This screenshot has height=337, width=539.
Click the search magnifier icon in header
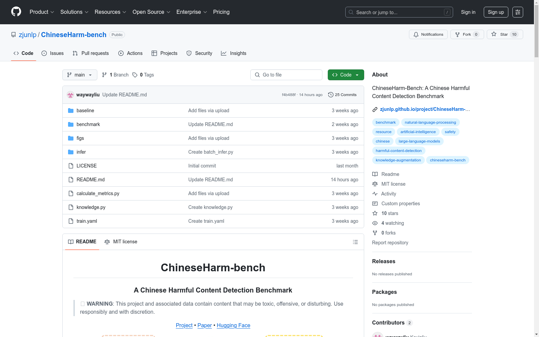click(351, 12)
